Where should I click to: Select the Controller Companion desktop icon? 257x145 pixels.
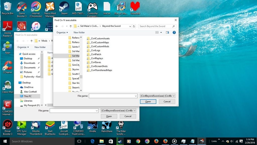(x=93, y=9)
